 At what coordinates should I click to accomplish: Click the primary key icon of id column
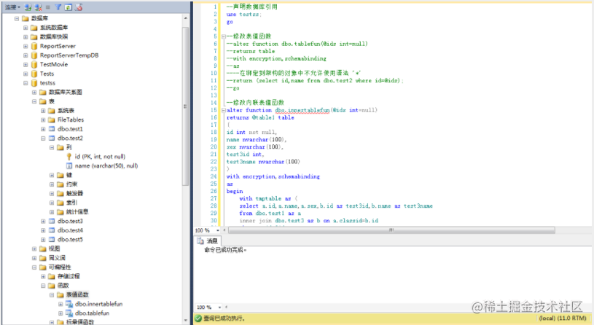[x=69, y=157]
